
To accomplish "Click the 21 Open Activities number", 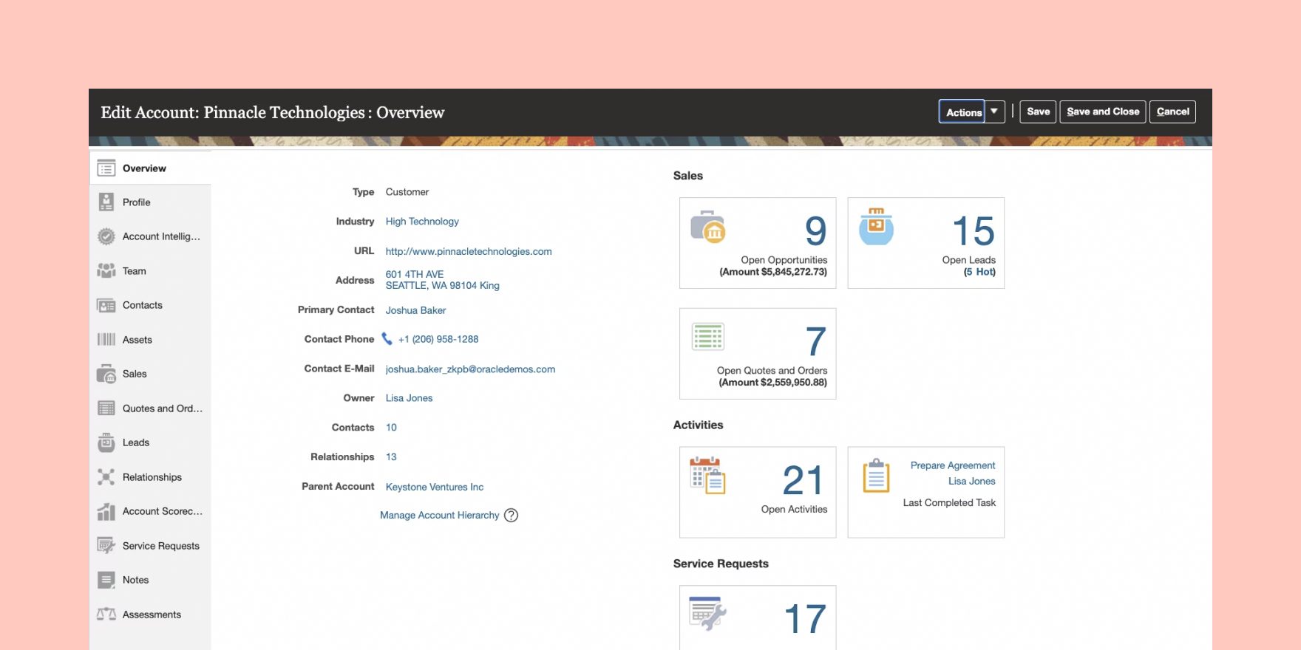I will [x=803, y=481].
